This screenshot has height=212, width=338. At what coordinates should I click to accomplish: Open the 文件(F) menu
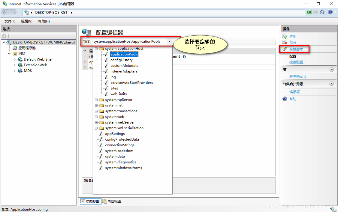10,21
